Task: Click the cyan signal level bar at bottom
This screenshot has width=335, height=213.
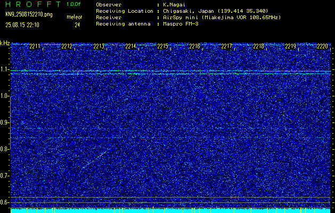Action: point(171,211)
